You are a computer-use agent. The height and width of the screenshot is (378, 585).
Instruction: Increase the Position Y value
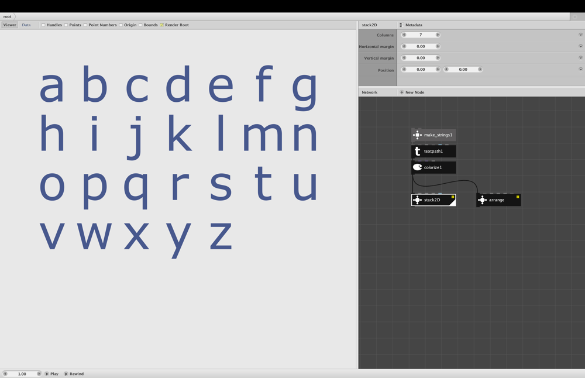point(480,70)
